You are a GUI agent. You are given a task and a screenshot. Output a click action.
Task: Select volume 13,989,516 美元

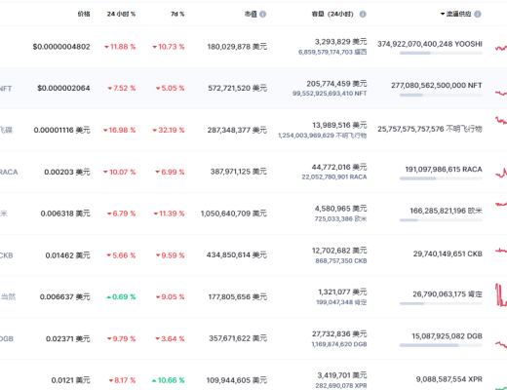[339, 125]
